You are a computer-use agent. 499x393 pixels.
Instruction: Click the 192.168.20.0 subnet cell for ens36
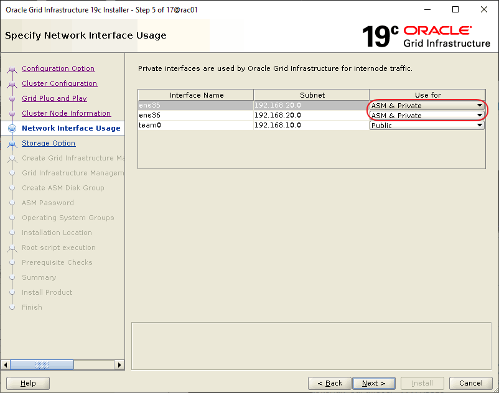311,115
